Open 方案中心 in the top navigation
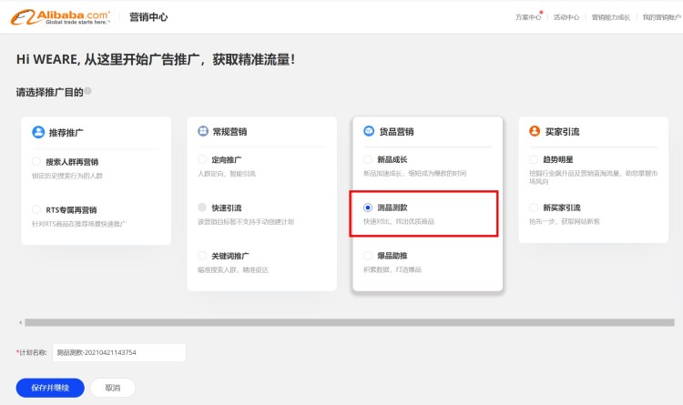 click(x=527, y=17)
